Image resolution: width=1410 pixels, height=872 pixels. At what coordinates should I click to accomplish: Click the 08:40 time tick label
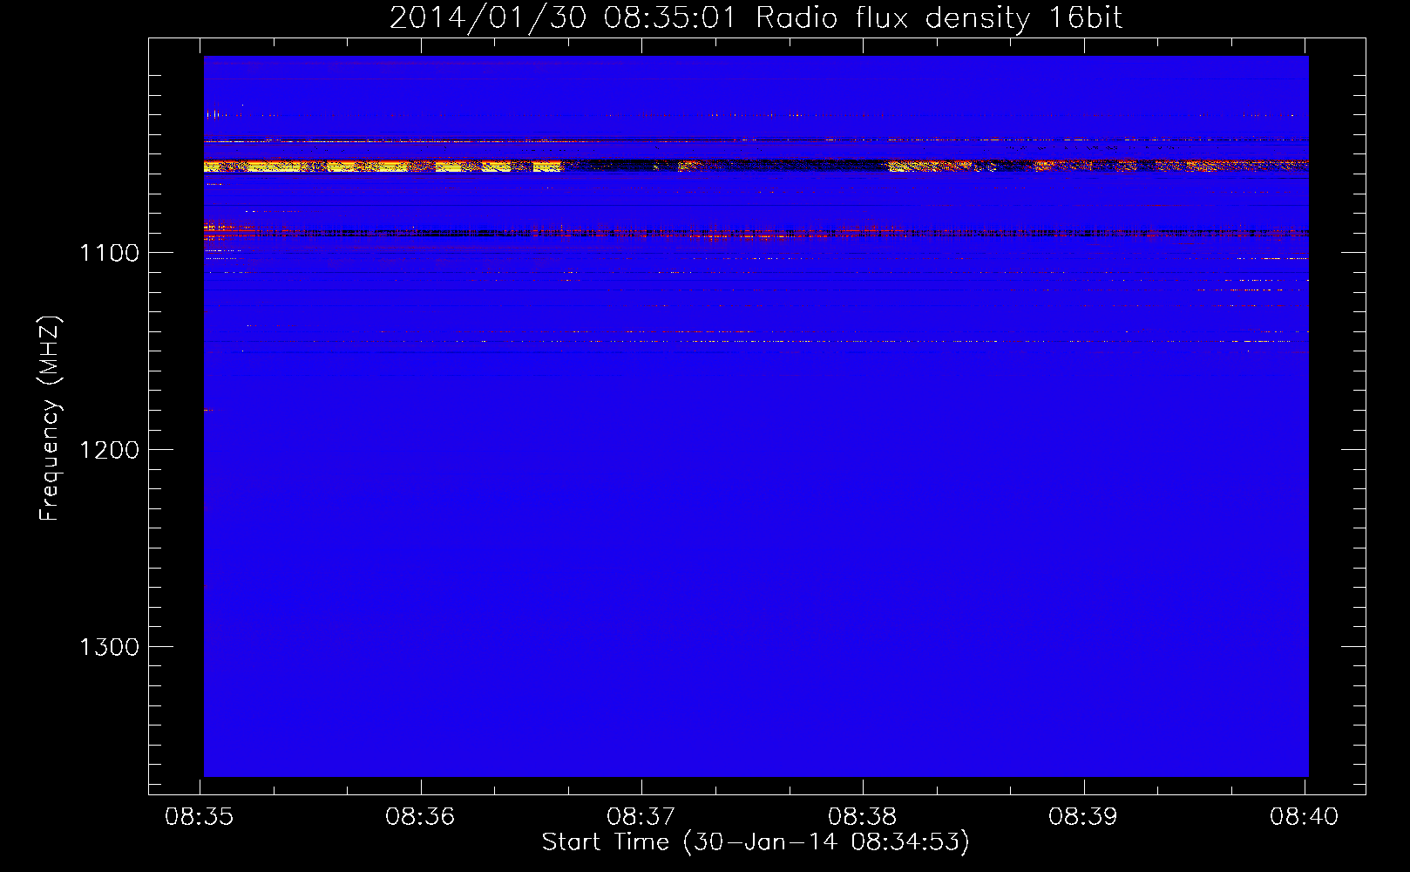[1304, 817]
